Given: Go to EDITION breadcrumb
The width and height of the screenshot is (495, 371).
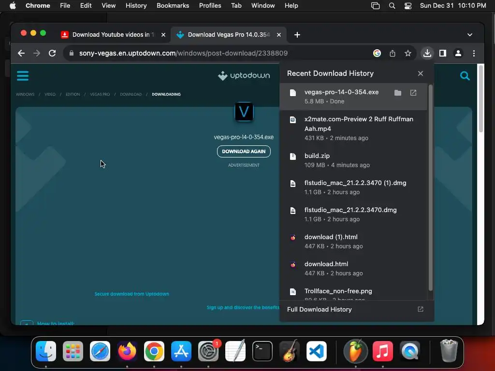Looking at the screenshot, I should (73, 94).
